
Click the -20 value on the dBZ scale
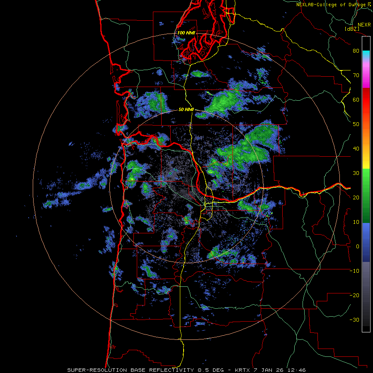click(354, 295)
